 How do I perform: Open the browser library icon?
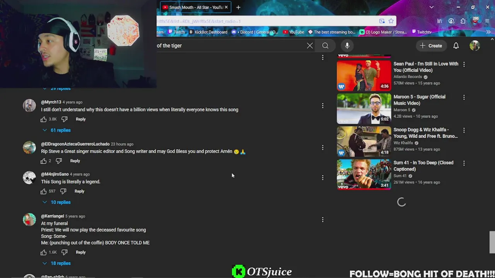[x=440, y=21]
